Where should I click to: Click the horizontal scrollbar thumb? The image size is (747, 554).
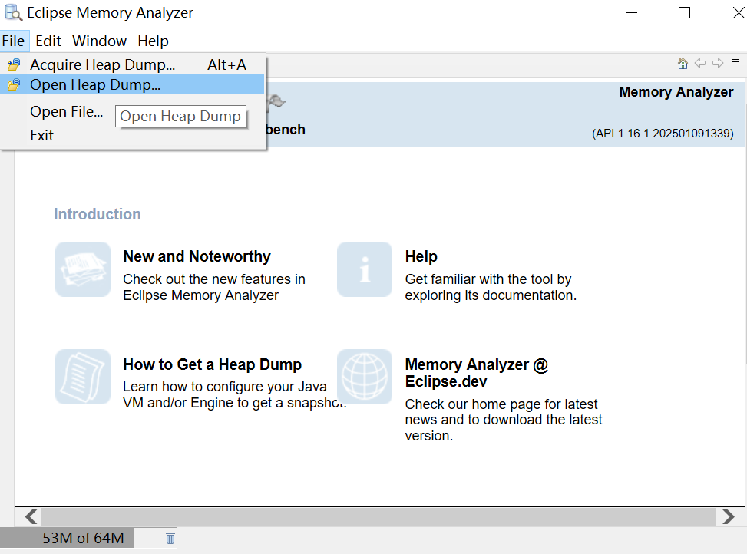[378, 516]
